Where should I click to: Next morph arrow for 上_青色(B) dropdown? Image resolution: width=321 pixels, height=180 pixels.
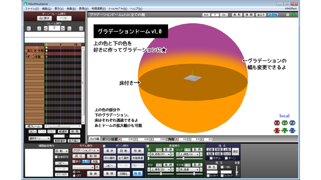click(173, 169)
